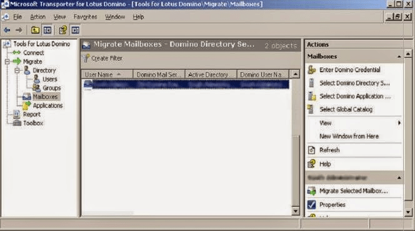Click New Window from Here
The width and height of the screenshot is (415, 231).
(x=349, y=136)
